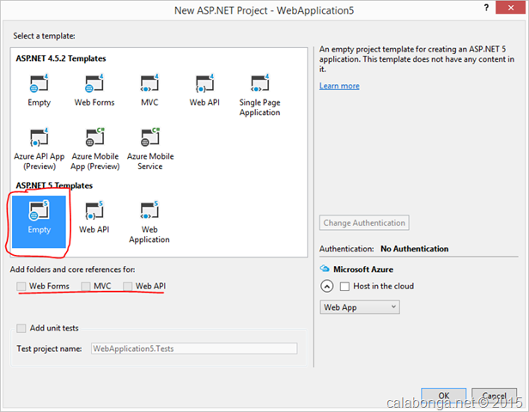The width and height of the screenshot is (529, 412).
Task: Follow the Learn more link
Action: [x=339, y=86]
